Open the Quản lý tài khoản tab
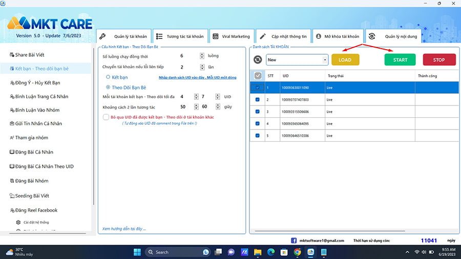 tap(124, 36)
